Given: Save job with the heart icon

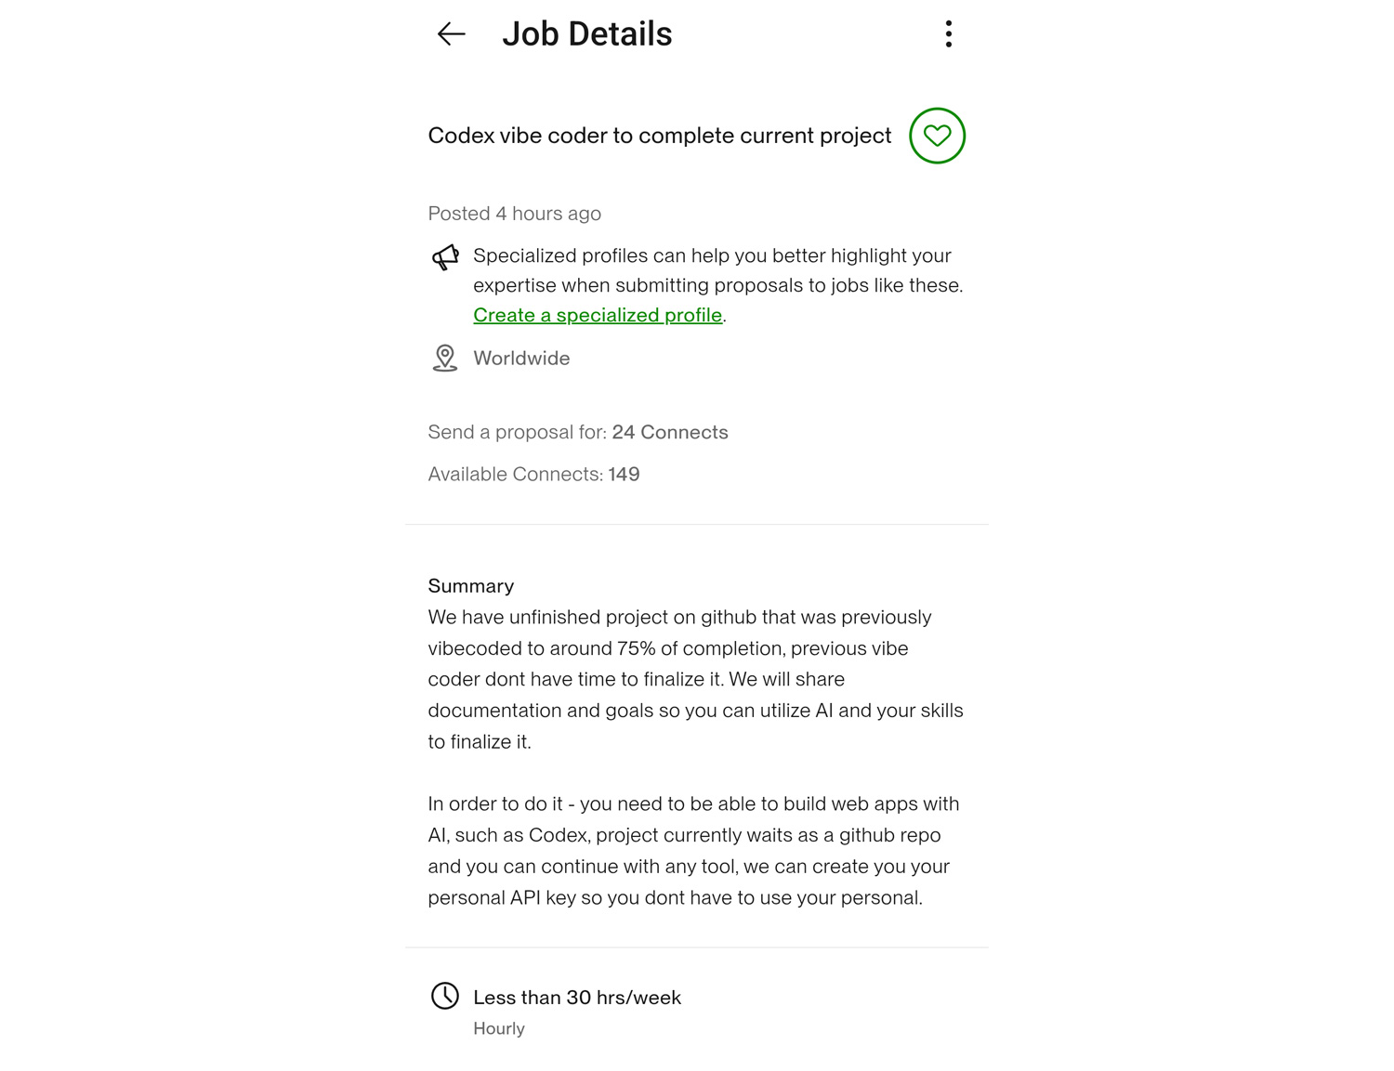Looking at the screenshot, I should click(x=937, y=136).
